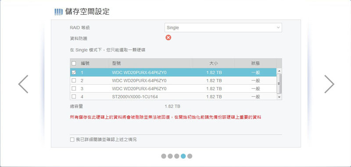Uncheck disk 1 checkbox

click(74, 73)
